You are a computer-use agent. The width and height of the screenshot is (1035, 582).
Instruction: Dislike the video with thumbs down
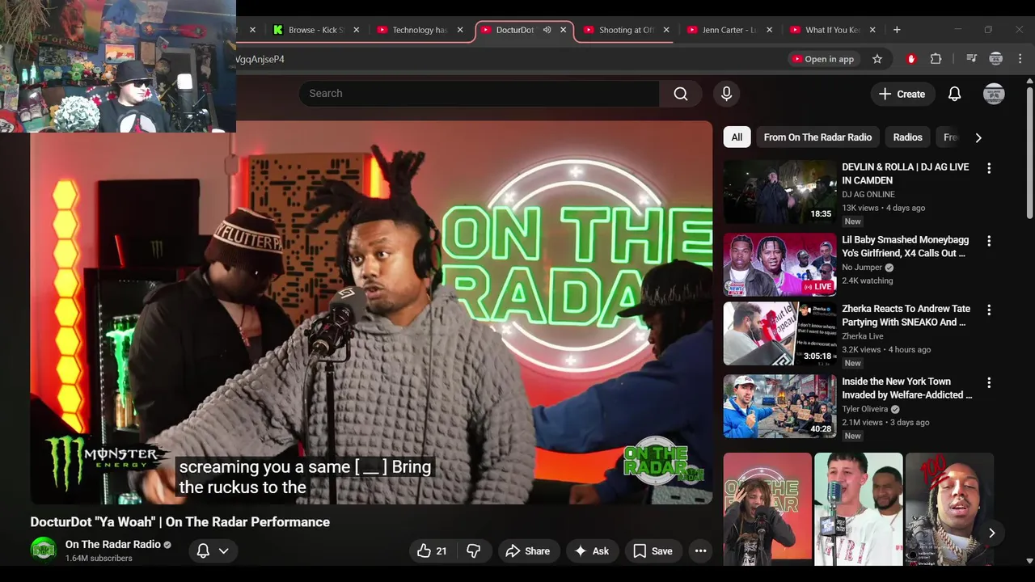tap(474, 551)
